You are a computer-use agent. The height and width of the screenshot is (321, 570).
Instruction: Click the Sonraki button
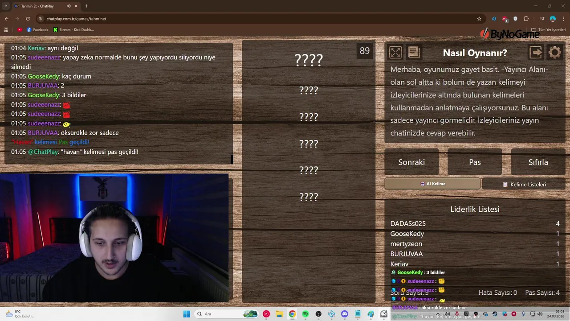coord(411,162)
